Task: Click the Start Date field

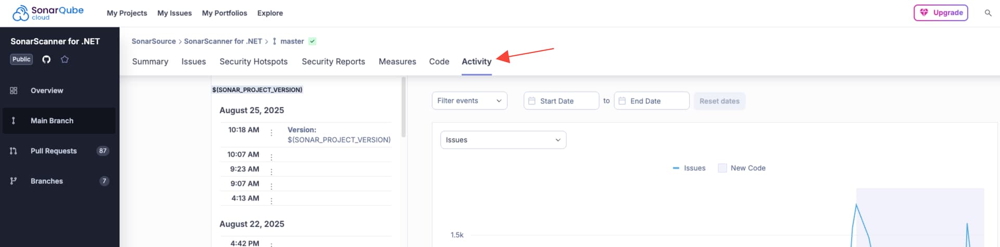Action: 561,101
